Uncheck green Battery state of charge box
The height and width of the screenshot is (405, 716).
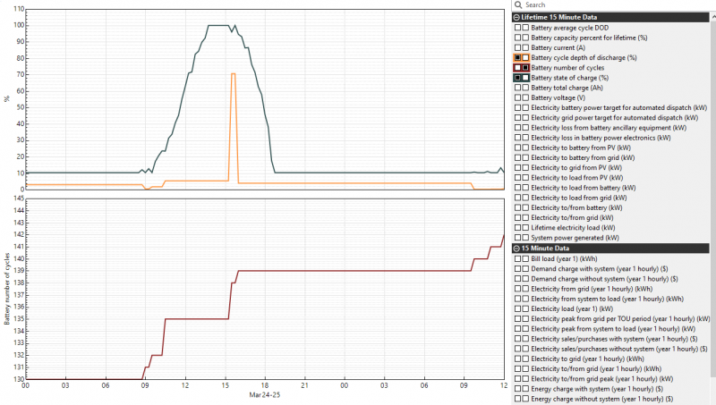(518, 78)
